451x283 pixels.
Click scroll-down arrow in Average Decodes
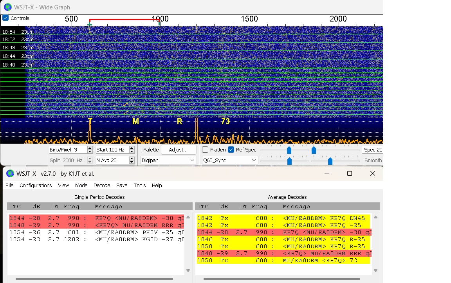point(376,270)
